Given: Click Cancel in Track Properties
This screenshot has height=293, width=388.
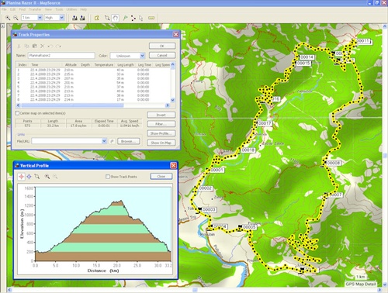Looking at the screenshot, I should click(162, 55).
